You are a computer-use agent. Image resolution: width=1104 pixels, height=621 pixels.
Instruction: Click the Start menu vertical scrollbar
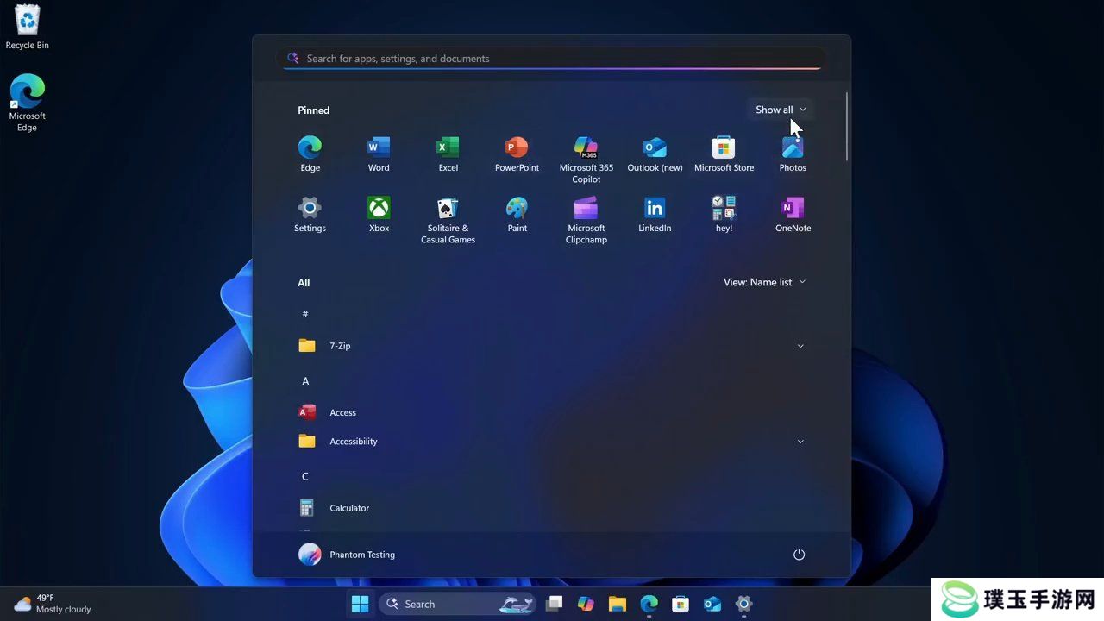coord(847,126)
